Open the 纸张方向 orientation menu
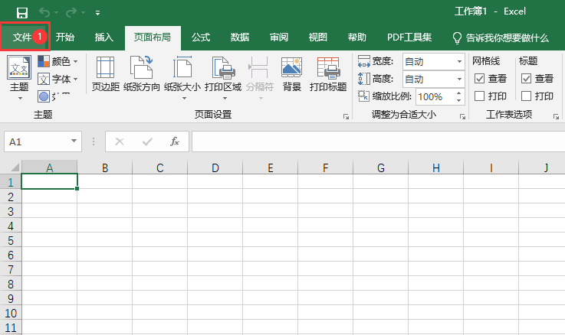Screen dimensions: 565x335 coord(142,74)
